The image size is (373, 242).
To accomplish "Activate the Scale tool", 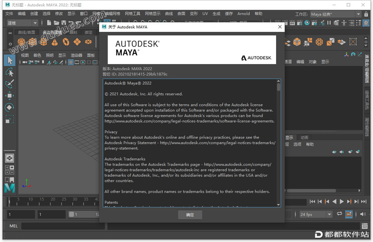I will [10, 119].
